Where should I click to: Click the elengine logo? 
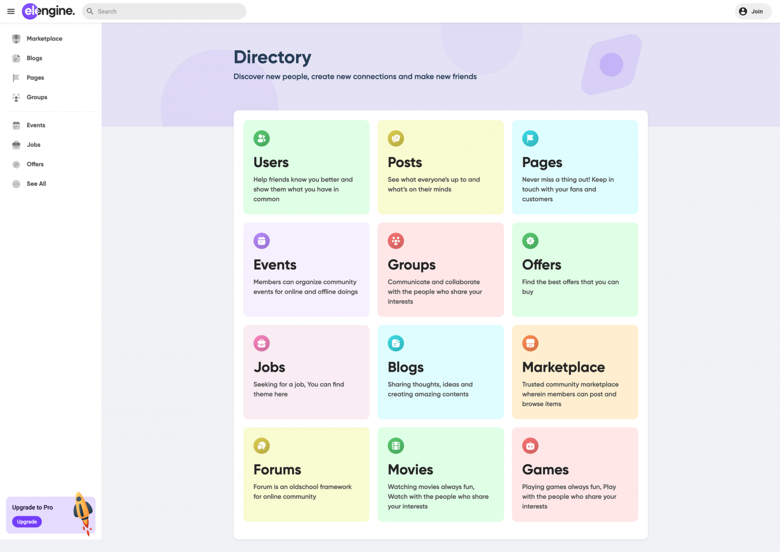(x=48, y=11)
